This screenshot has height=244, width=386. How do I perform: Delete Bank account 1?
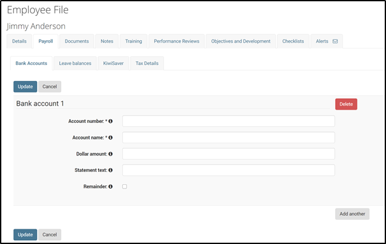coord(346,104)
